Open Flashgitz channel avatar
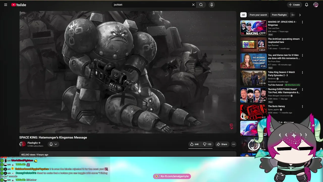323x182 pixels. tap(22, 144)
